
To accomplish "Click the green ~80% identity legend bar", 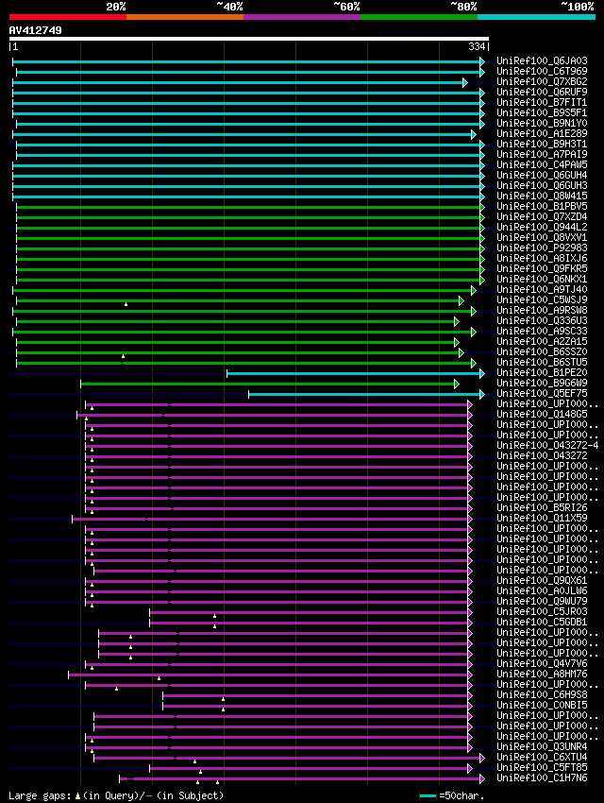I will 419,17.
